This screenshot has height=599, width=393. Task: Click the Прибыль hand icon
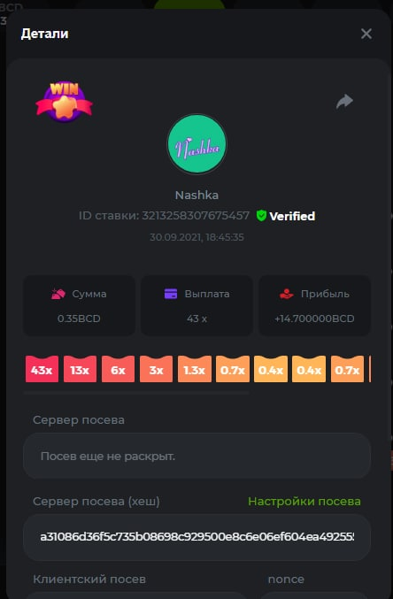pyautogui.click(x=286, y=294)
